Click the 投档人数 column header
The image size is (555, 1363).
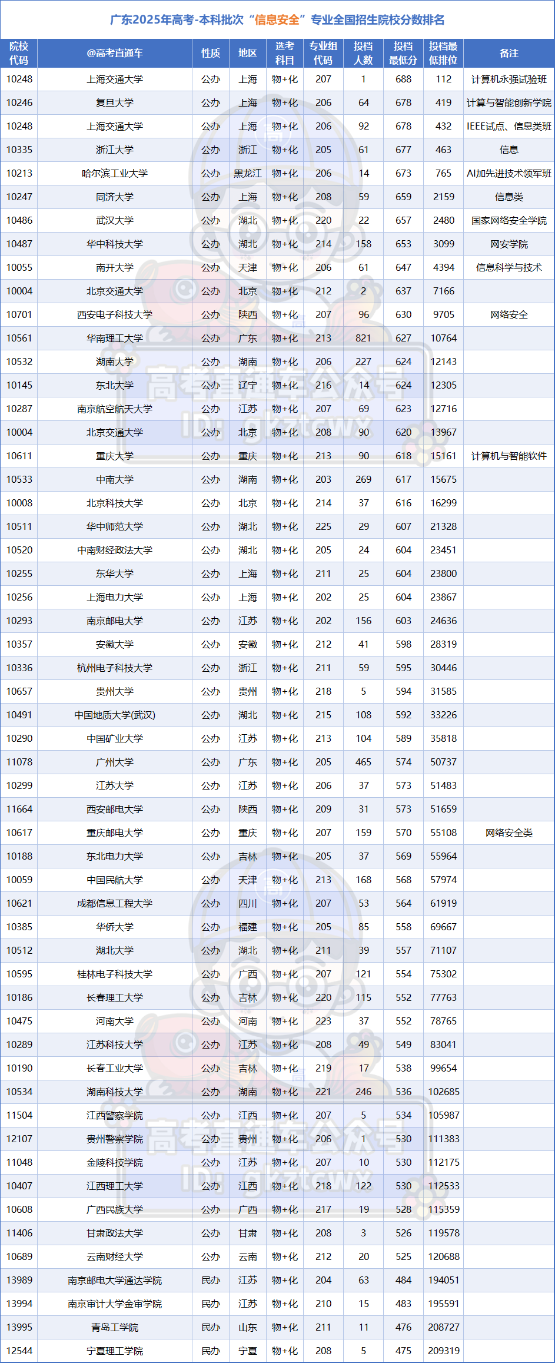click(363, 53)
